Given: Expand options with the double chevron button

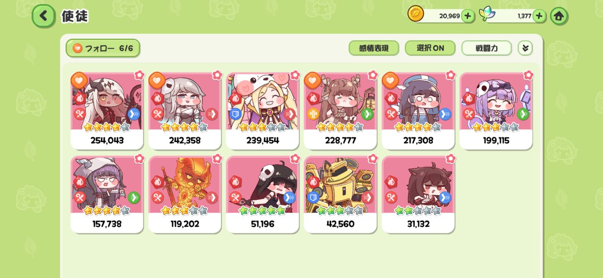Looking at the screenshot, I should coord(525,48).
